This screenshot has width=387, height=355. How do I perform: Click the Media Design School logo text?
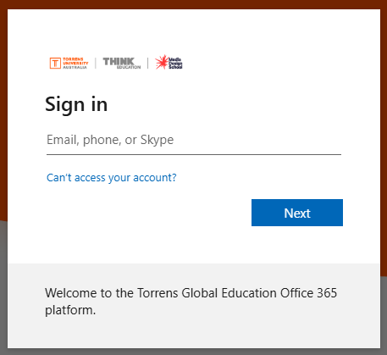[x=175, y=64]
